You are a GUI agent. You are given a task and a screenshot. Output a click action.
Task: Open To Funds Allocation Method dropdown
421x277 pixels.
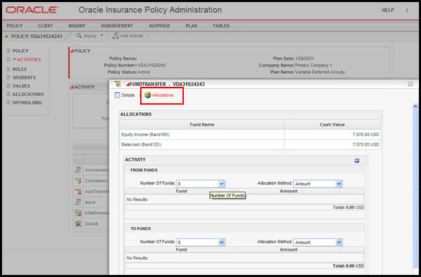(339, 242)
